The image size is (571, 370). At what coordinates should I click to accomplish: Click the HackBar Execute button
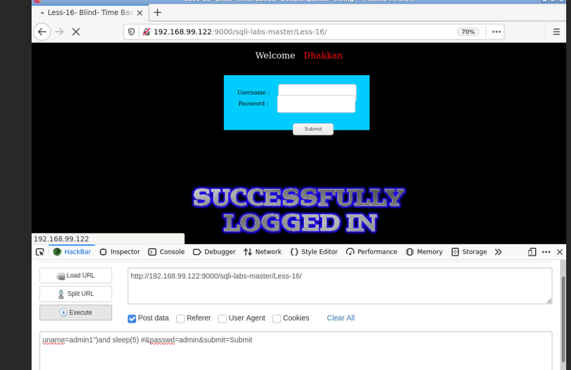[x=76, y=313]
